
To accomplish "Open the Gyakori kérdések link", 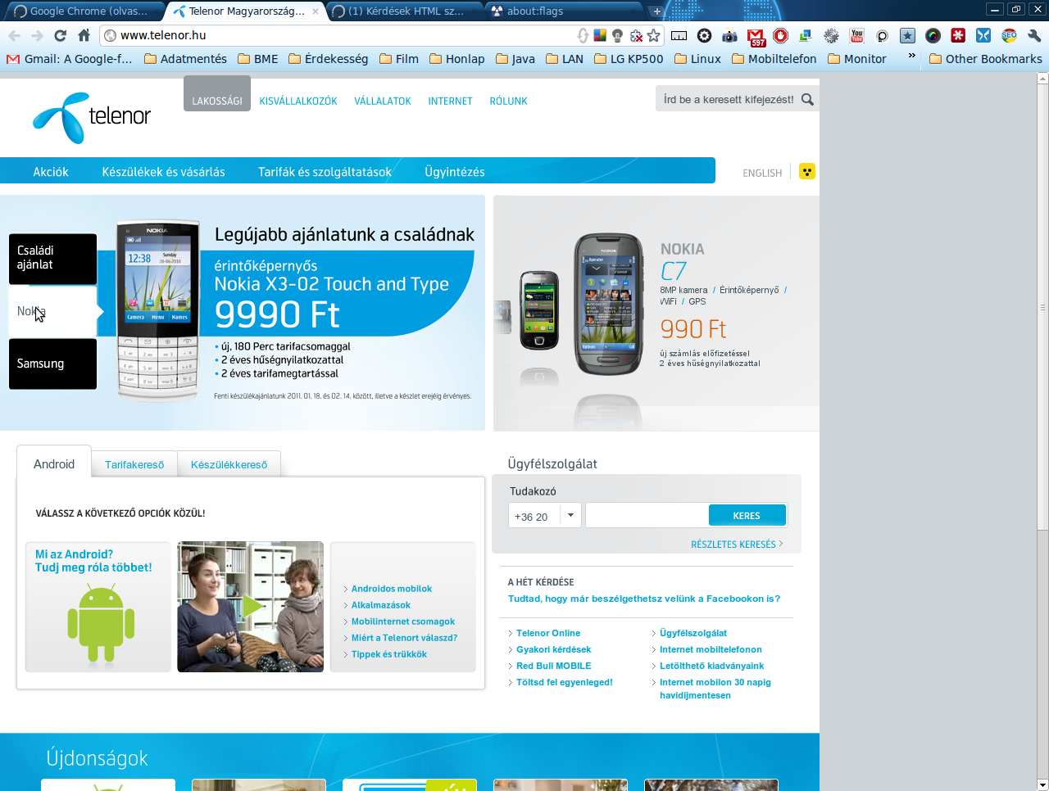I will 553,649.
